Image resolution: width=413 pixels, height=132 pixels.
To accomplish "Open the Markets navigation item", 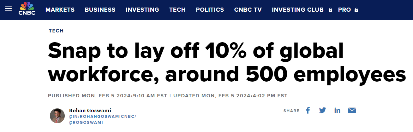I will pyautogui.click(x=60, y=10).
